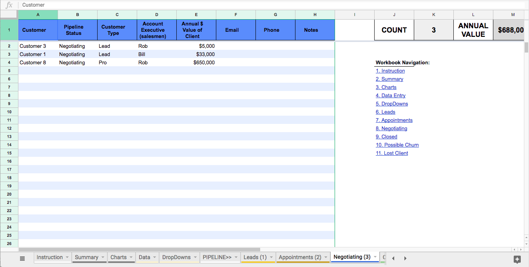Image resolution: width=529 pixels, height=267 pixels.
Task: Switch to the Summary sheet tab
Action: coord(86,258)
